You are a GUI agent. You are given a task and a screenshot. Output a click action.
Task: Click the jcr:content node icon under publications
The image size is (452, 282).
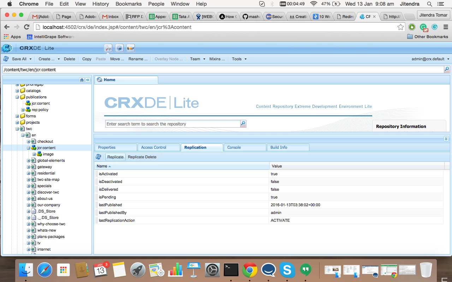tap(28, 103)
